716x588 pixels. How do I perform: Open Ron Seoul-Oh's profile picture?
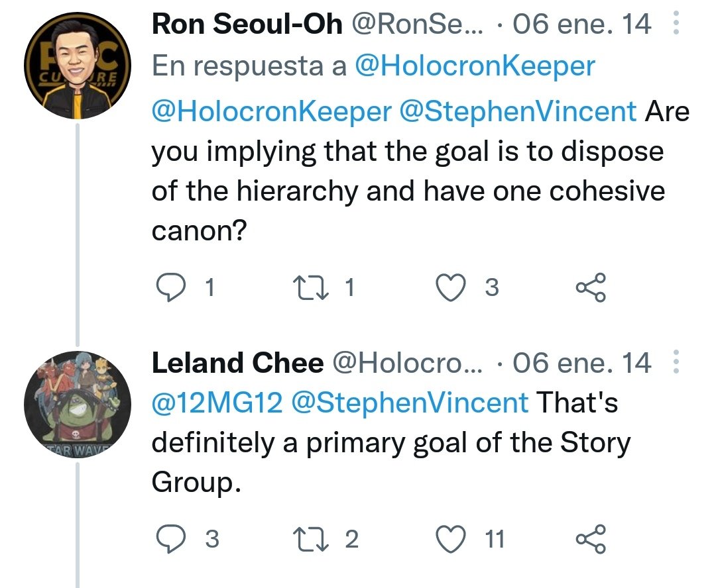78,66
